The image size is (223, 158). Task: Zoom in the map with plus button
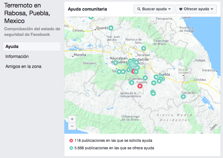[72, 119]
